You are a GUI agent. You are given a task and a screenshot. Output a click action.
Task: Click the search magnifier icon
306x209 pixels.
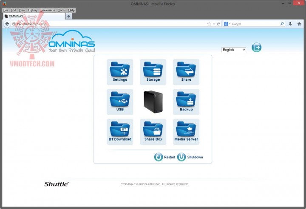pyautogui.click(x=282, y=24)
